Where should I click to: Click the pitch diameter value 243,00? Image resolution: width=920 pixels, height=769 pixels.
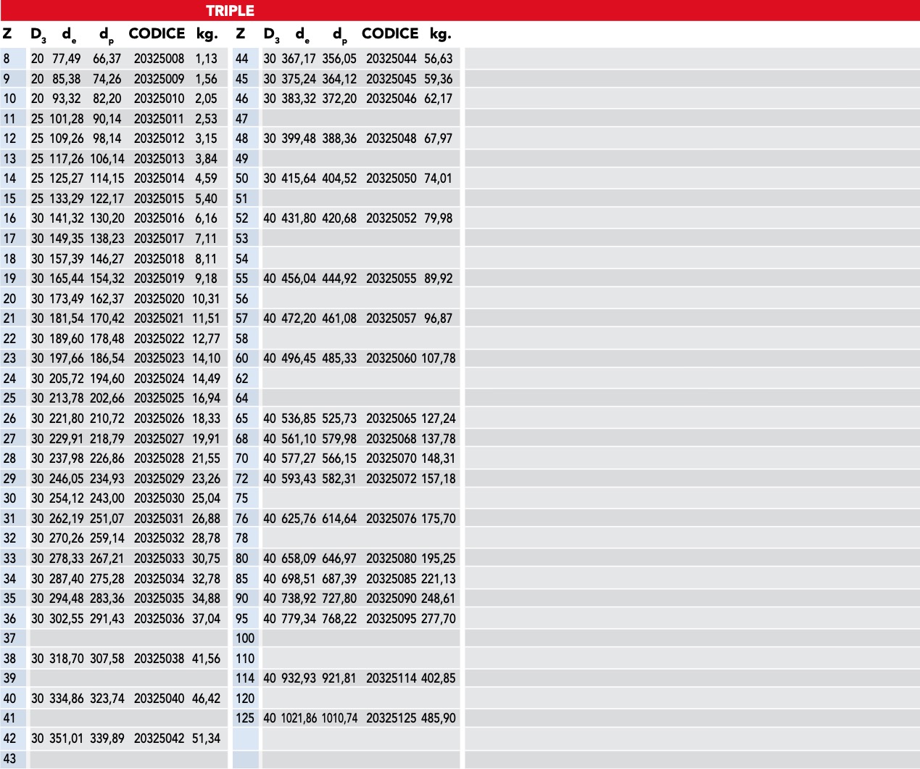coord(107,498)
